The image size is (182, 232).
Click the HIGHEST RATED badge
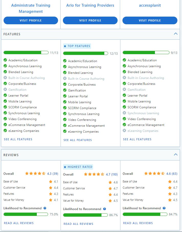(x=78, y=167)
